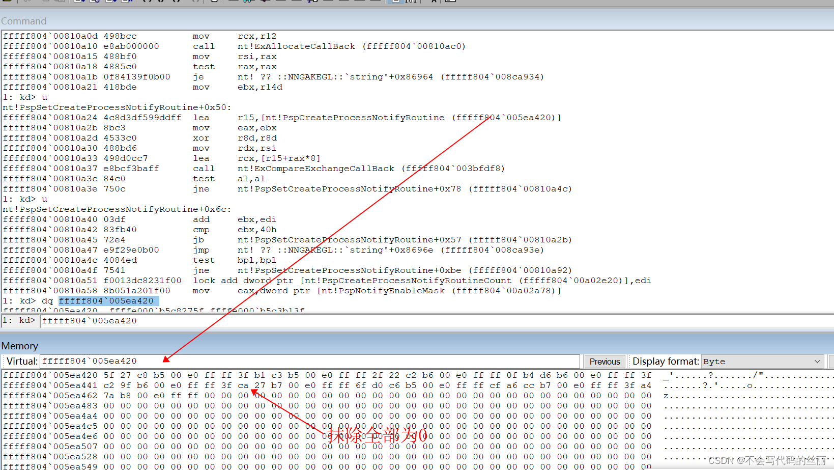Click the mov ebx,r14d instruction line
Viewport: 834px width, 470px height.
click(x=142, y=87)
